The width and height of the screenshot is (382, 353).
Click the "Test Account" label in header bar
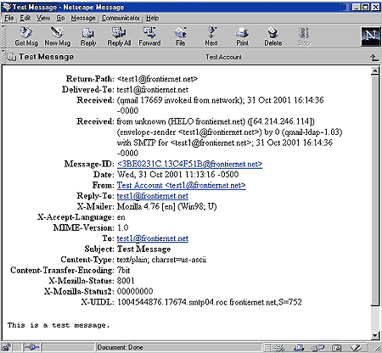click(x=224, y=57)
